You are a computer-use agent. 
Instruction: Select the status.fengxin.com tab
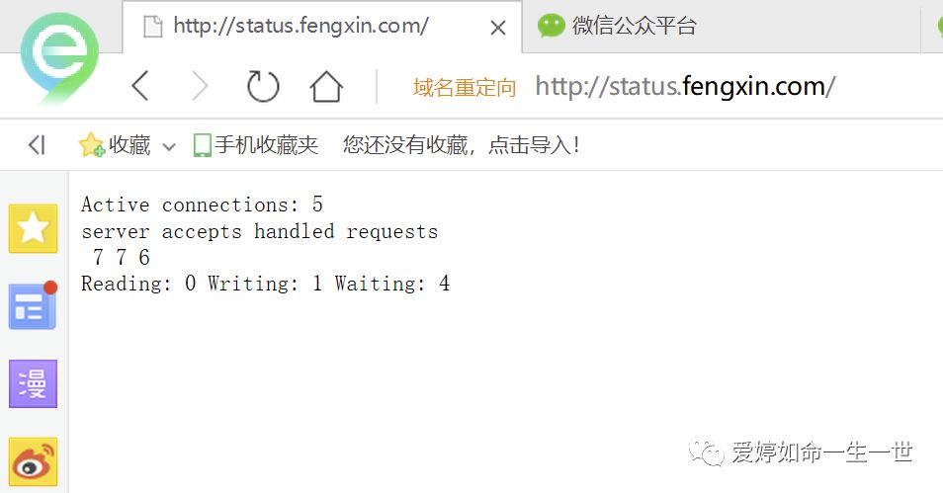(x=300, y=27)
